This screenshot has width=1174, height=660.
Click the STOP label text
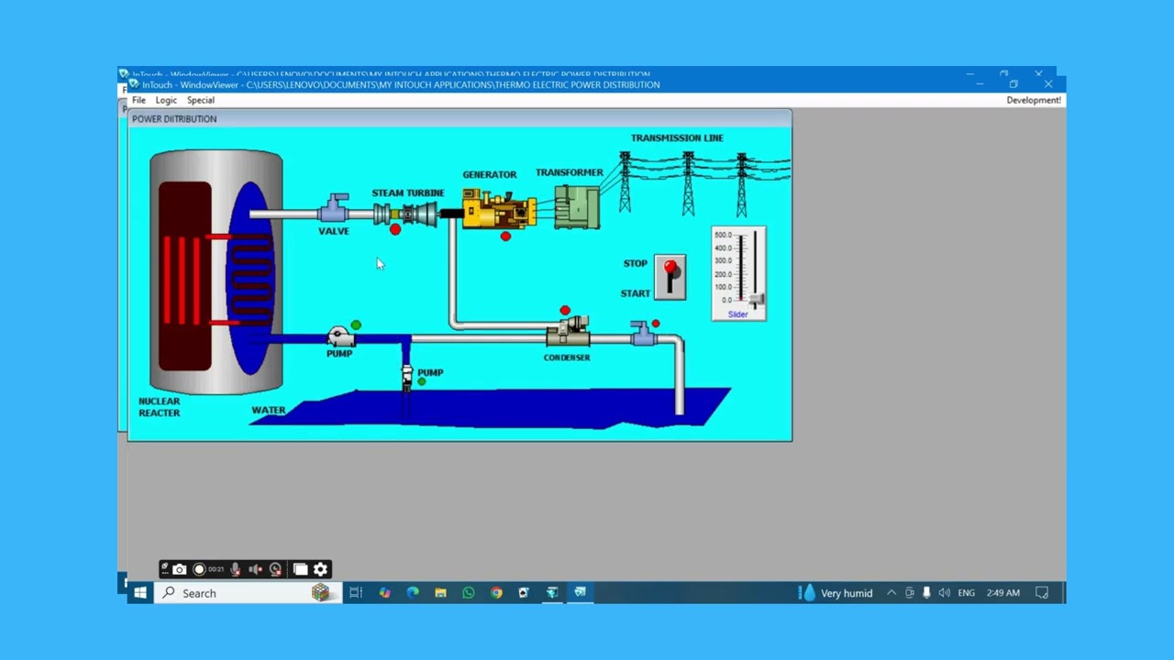[636, 263]
